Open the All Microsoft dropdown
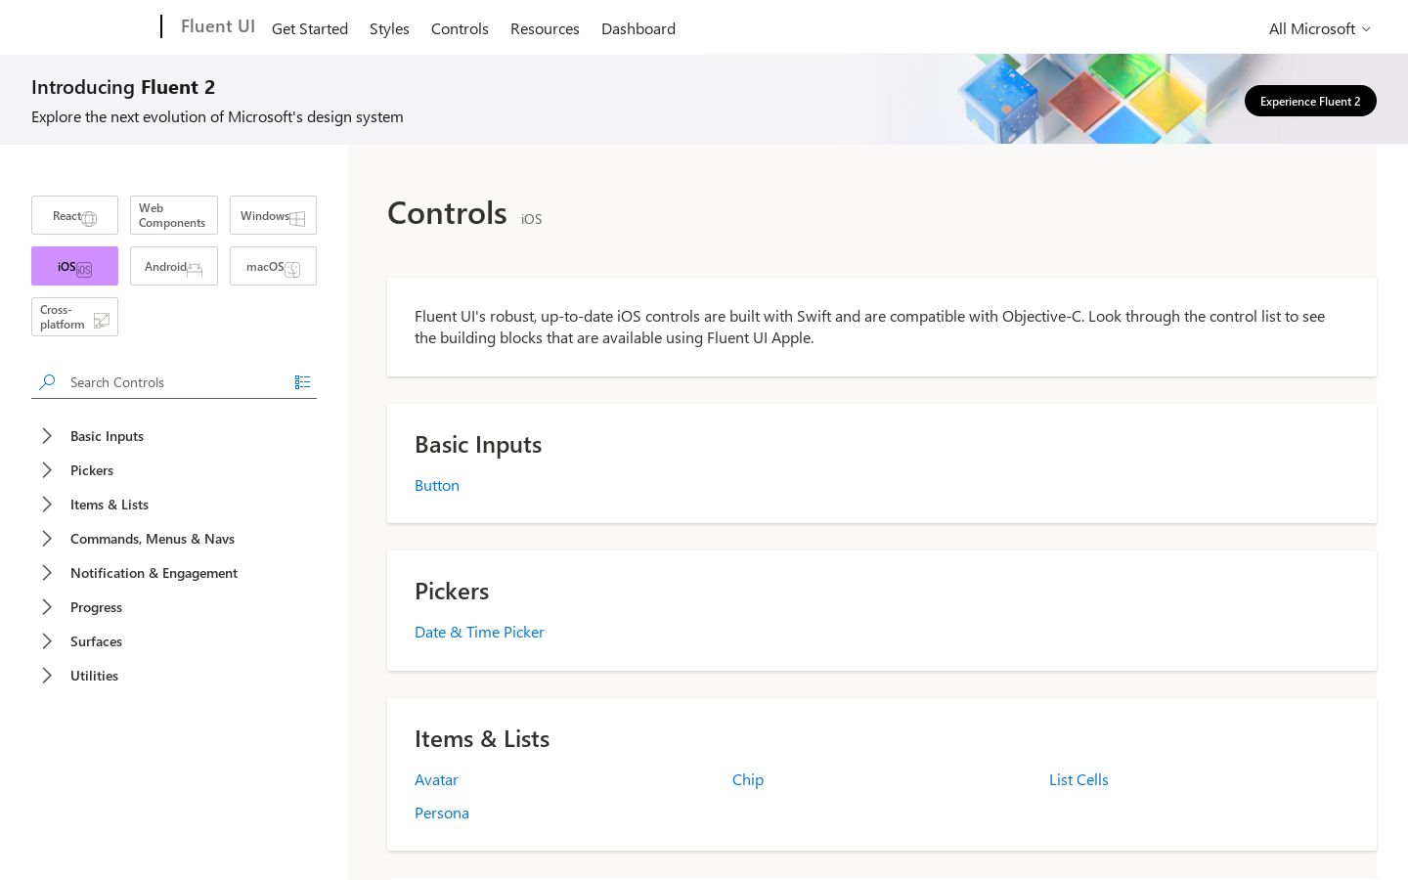The height and width of the screenshot is (880, 1408). 1320,28
